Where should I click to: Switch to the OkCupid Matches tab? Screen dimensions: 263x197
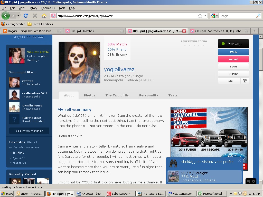tap(95, 31)
